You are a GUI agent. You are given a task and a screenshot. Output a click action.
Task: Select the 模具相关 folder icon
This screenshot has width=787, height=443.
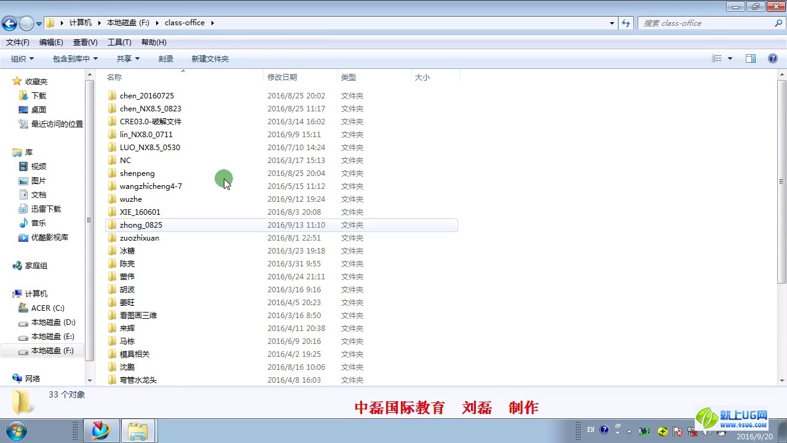coord(112,354)
